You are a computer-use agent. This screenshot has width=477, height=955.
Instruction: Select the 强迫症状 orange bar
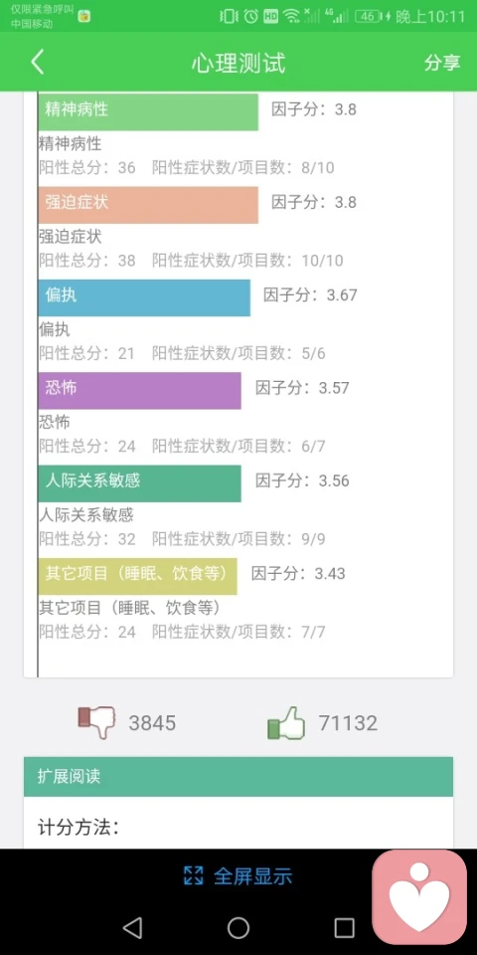pyautogui.click(x=148, y=205)
